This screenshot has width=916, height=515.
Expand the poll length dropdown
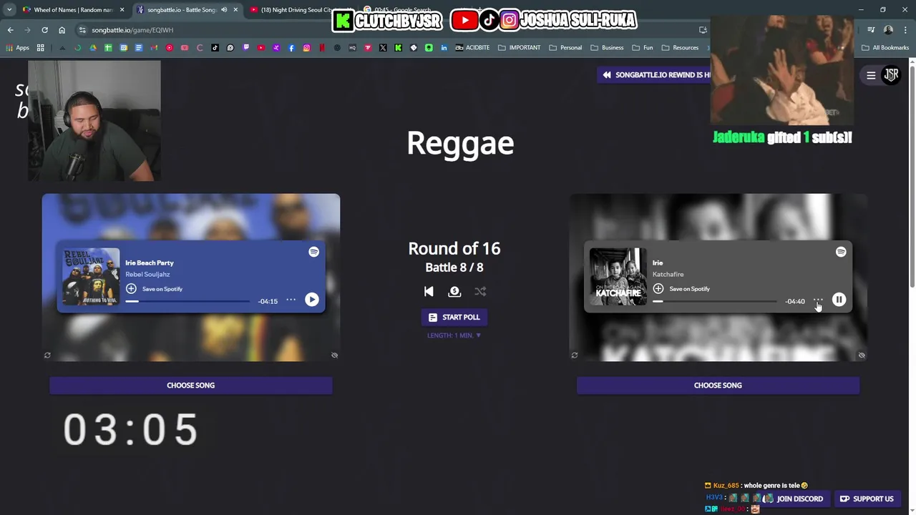click(454, 335)
